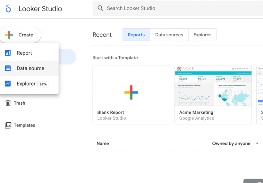Click the blue Report chart icon
This screenshot has width=263, height=183.
pyautogui.click(x=8, y=53)
